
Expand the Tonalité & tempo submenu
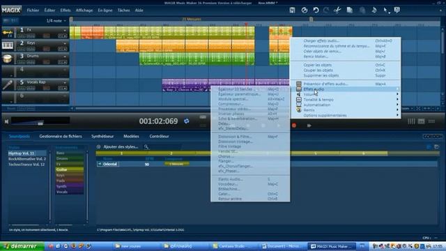(x=346, y=100)
